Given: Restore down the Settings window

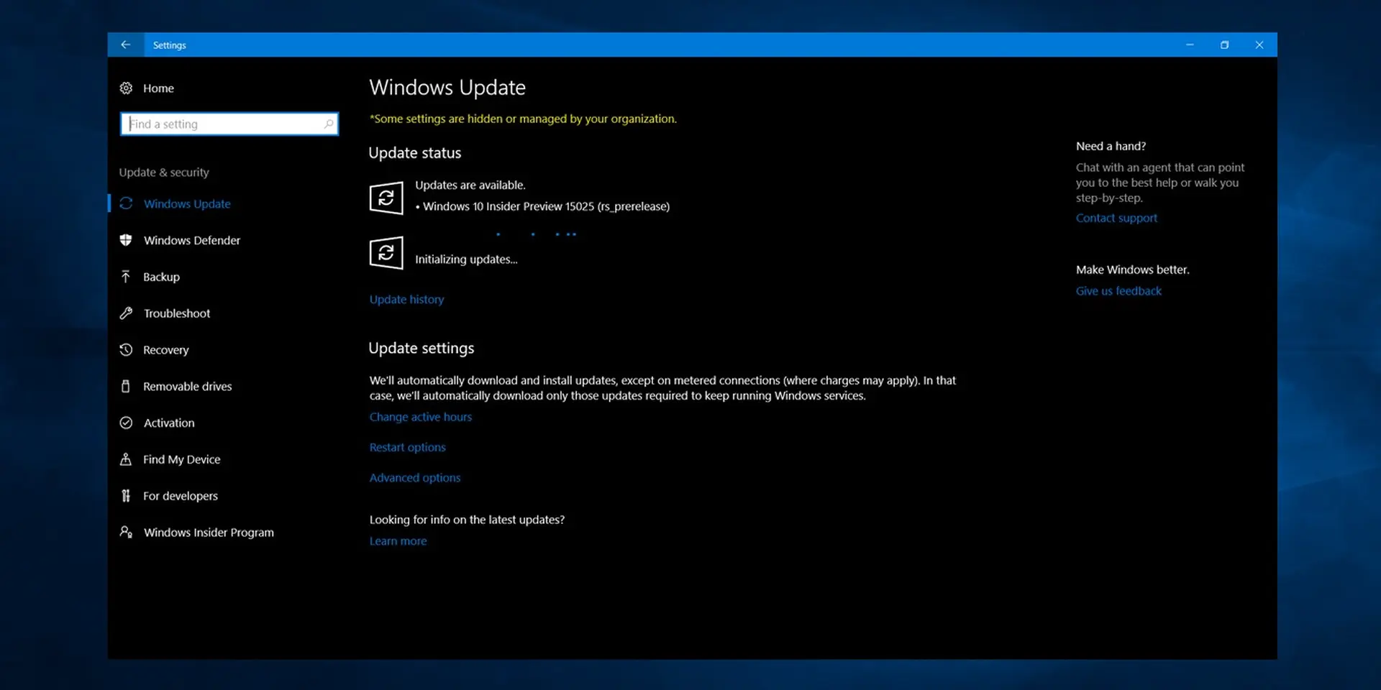Looking at the screenshot, I should (1224, 45).
